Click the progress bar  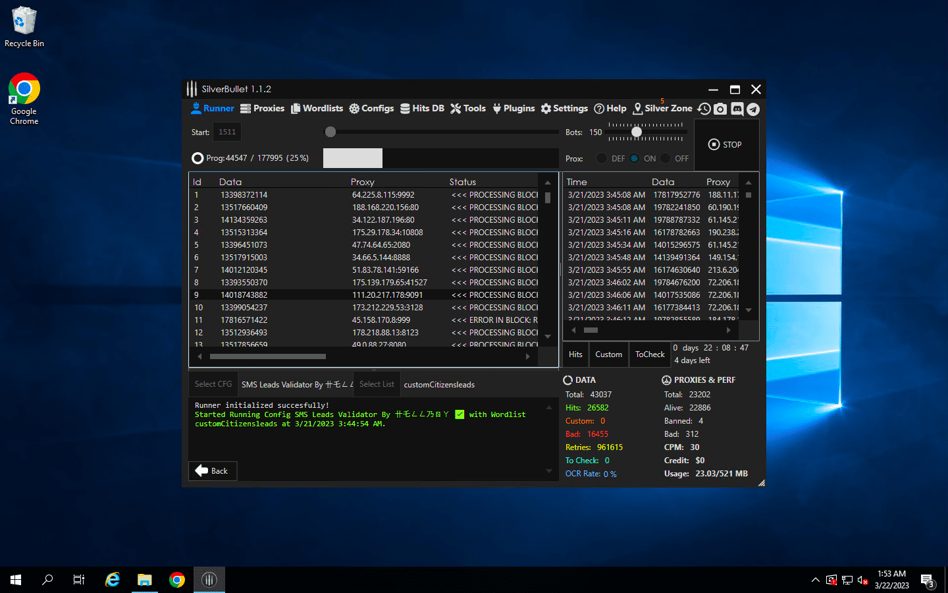pyautogui.click(x=440, y=158)
